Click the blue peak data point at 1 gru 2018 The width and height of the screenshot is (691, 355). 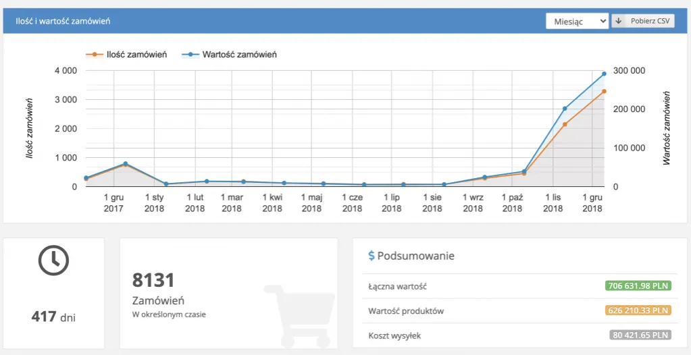(604, 74)
